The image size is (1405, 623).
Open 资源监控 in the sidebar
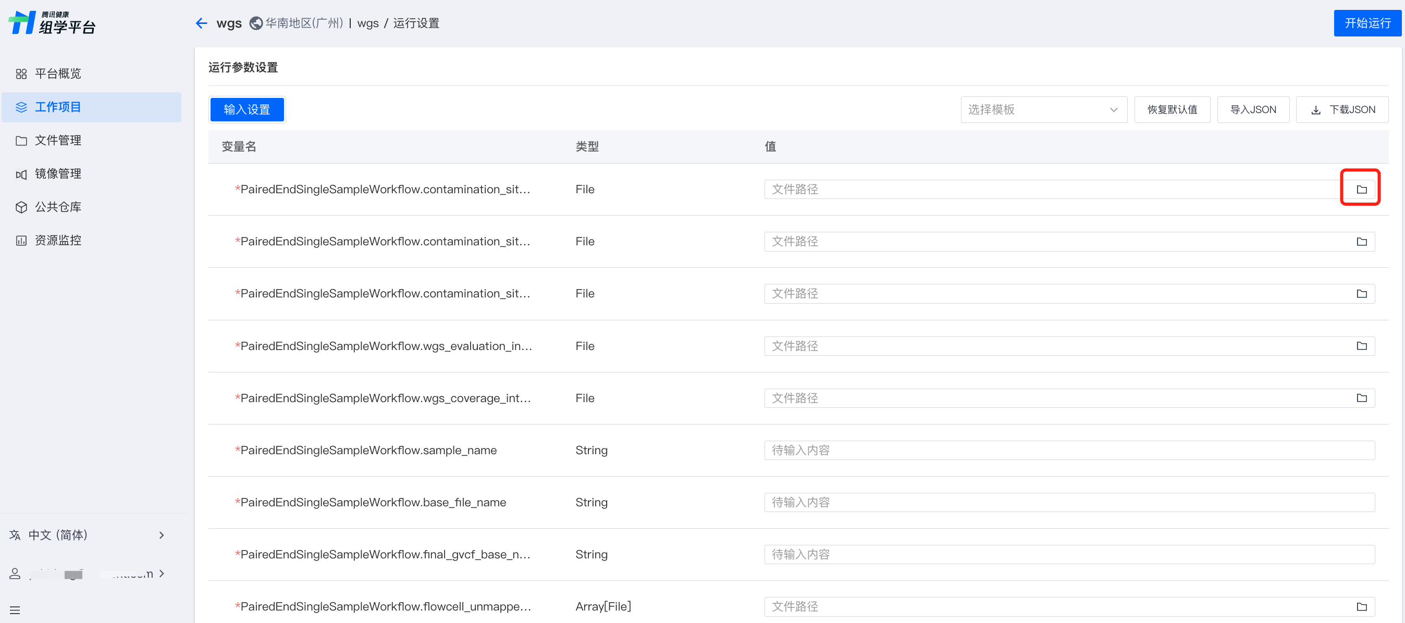pyautogui.click(x=92, y=240)
